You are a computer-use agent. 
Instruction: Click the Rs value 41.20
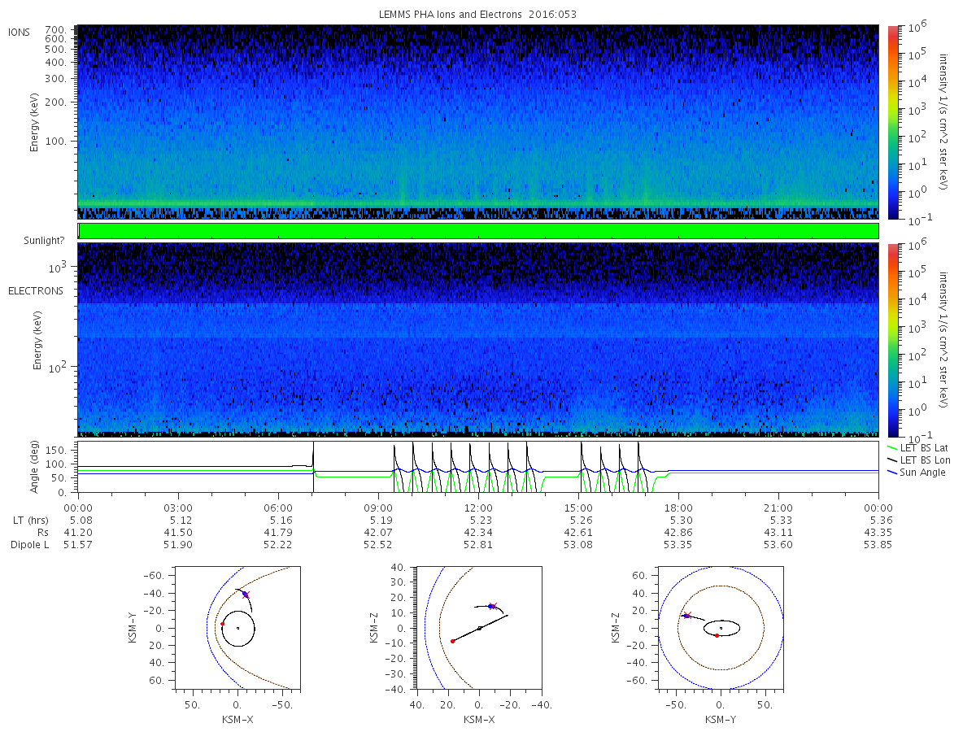click(79, 532)
